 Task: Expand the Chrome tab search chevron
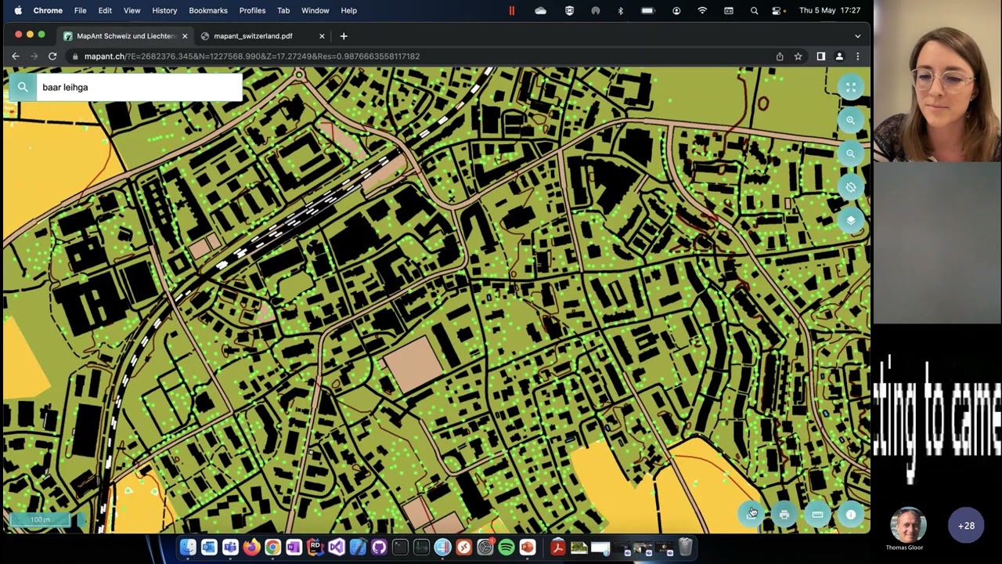(858, 36)
